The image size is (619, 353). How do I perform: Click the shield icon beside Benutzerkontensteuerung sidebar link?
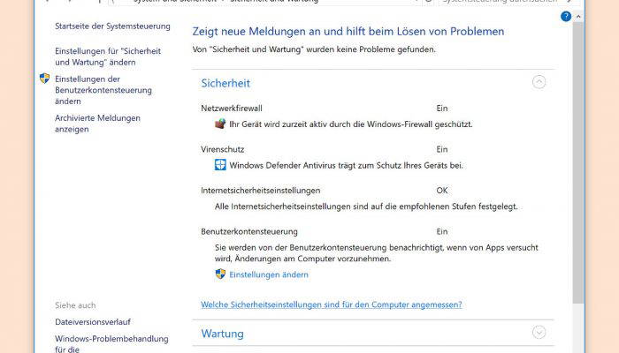click(x=44, y=79)
